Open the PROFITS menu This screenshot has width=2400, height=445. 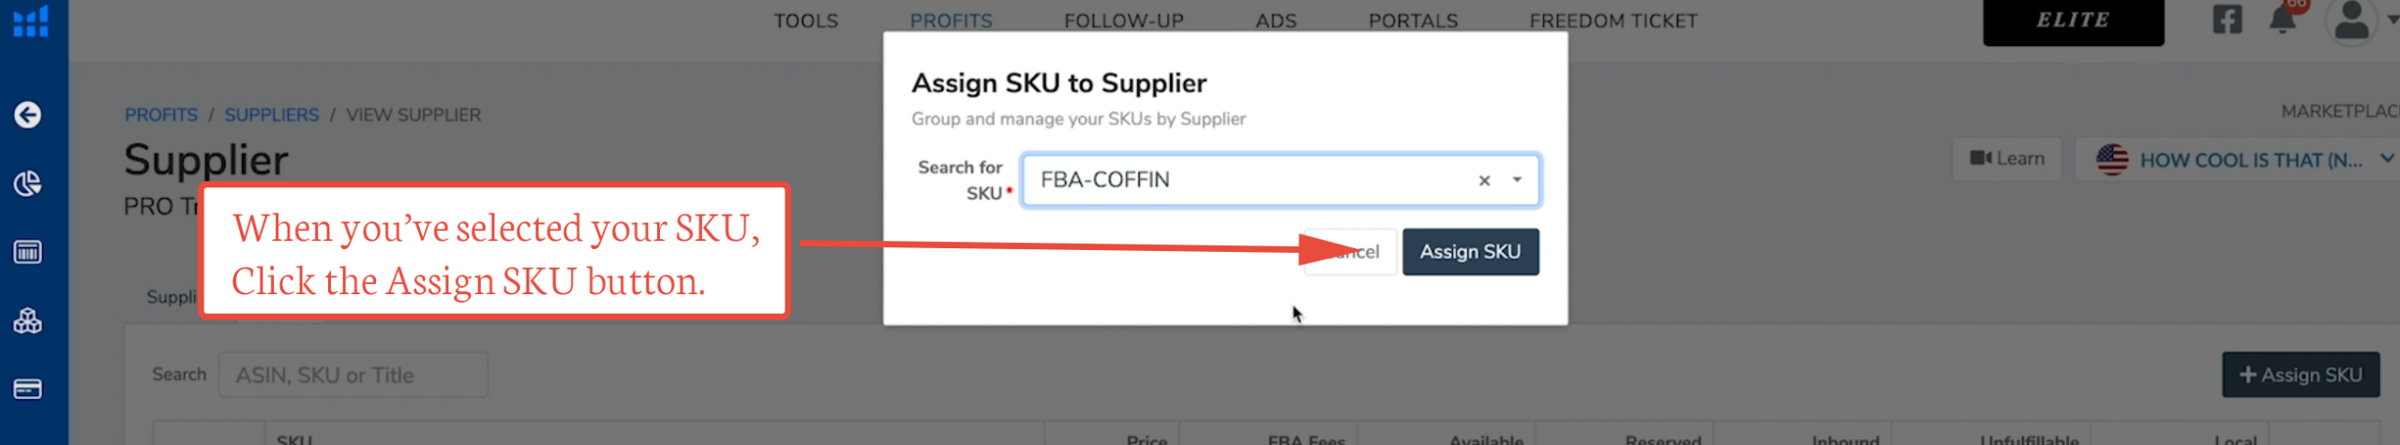[x=951, y=21]
